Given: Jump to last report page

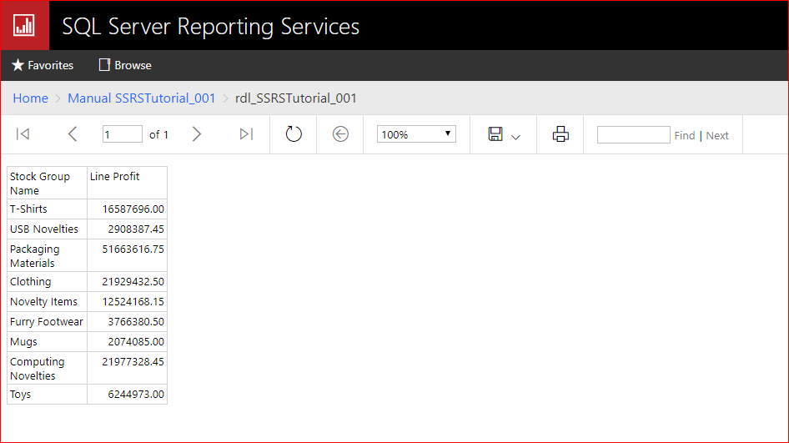Looking at the screenshot, I should [246, 134].
